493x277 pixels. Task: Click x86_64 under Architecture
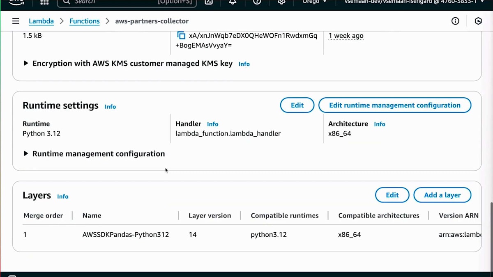tap(340, 133)
